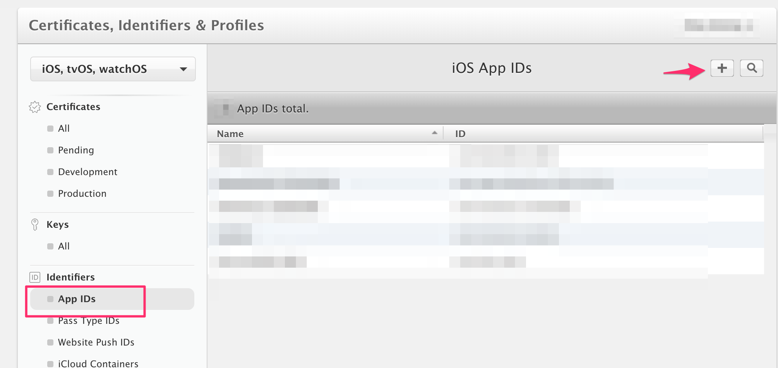Click the Keys section key icon
This screenshot has width=778, height=368.
point(35,225)
